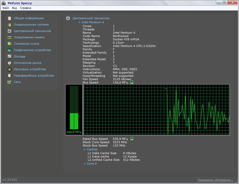Click the Графические устройства monitor icon
Image resolution: width=239 pixels, height=184 pixels.
[x=9, y=50]
